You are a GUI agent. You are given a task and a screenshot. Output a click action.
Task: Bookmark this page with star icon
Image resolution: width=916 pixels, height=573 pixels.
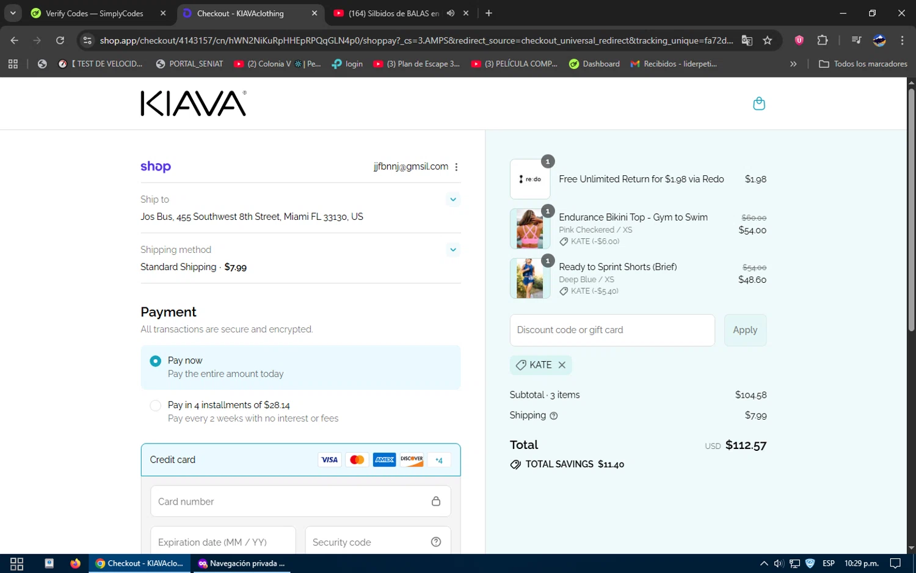768,40
